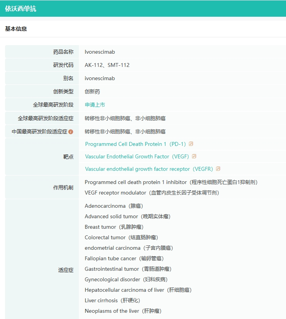The image size is (286, 319).
Task: Click the AK-112、SMT-112 research code text
Action: [107, 65]
